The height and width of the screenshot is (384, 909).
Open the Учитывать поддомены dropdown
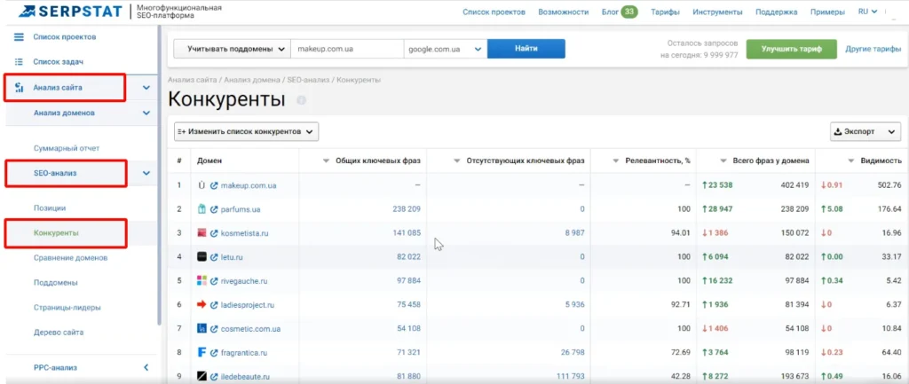232,50
